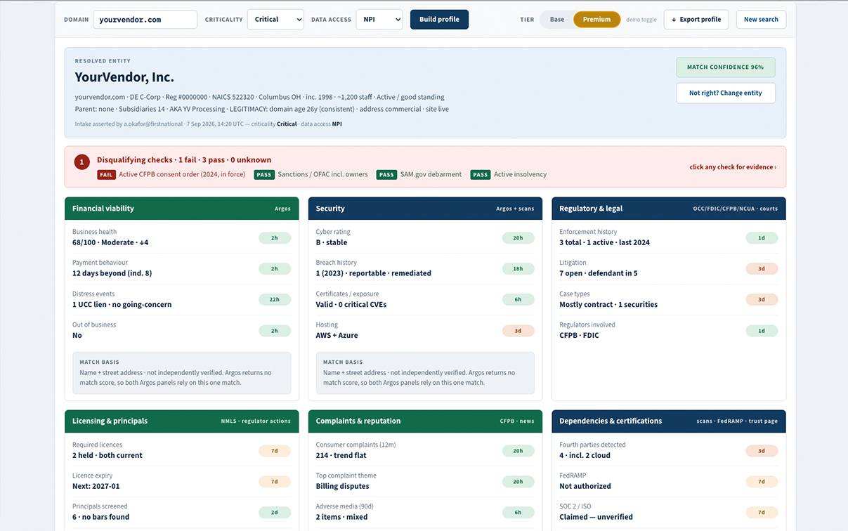Click the FedRAMP 7d freshness badge
Viewport: 848px width, 531px height.
762,481
